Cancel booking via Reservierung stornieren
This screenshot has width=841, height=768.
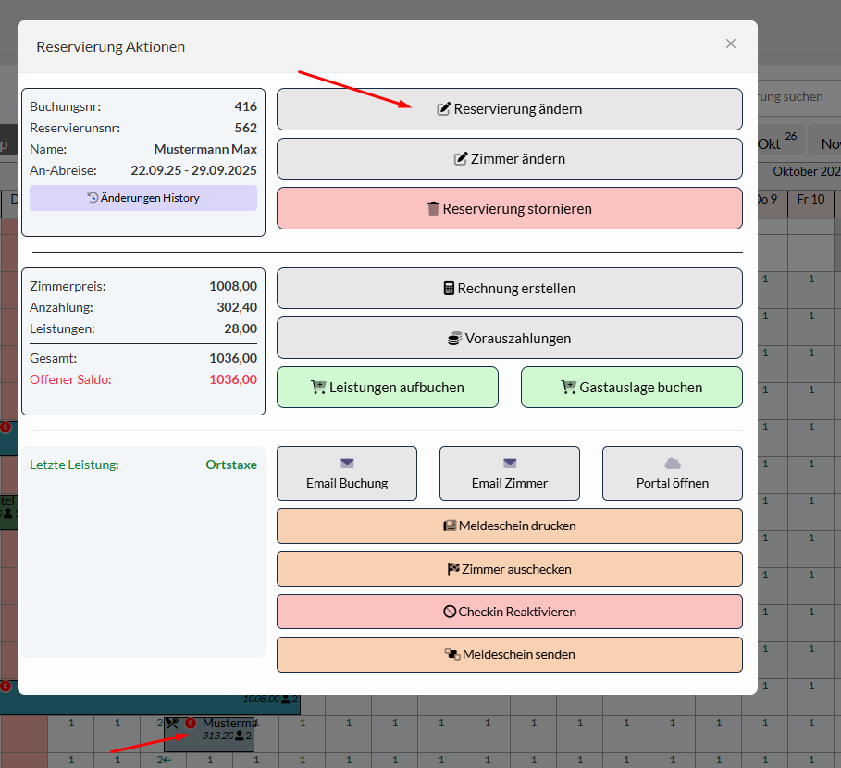(509, 209)
